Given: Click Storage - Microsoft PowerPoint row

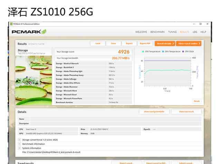Looking at the screenshot, I should [94, 99].
